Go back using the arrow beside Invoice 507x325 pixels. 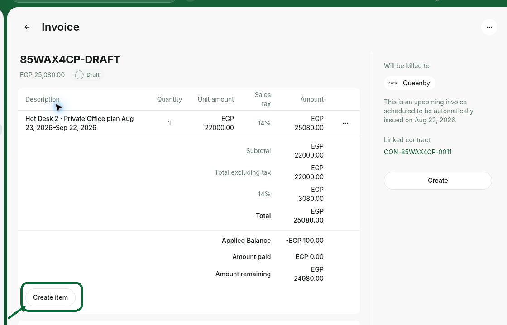tap(27, 27)
